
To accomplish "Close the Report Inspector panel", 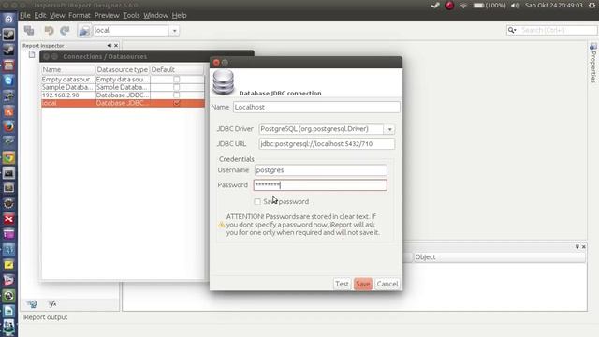I will click(116, 46).
